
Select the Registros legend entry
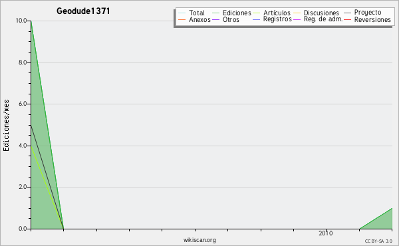tap(272, 19)
